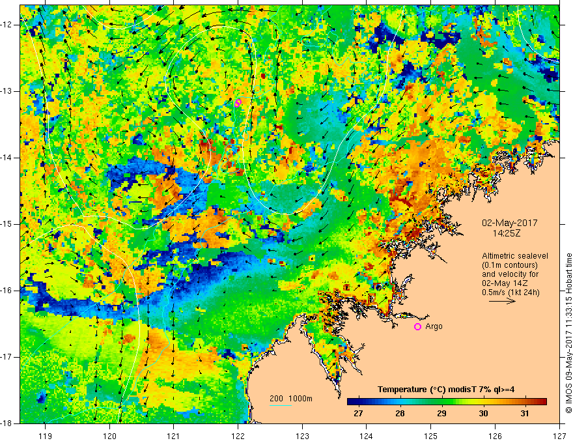The height and width of the screenshot is (443, 573).
Task: Click the '200 1000m' depth legend text
Action: tap(291, 399)
